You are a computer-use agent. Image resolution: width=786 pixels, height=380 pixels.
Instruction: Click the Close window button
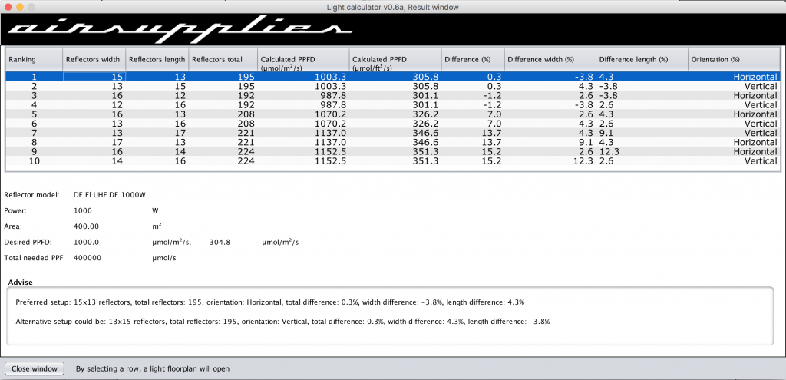[x=35, y=368]
